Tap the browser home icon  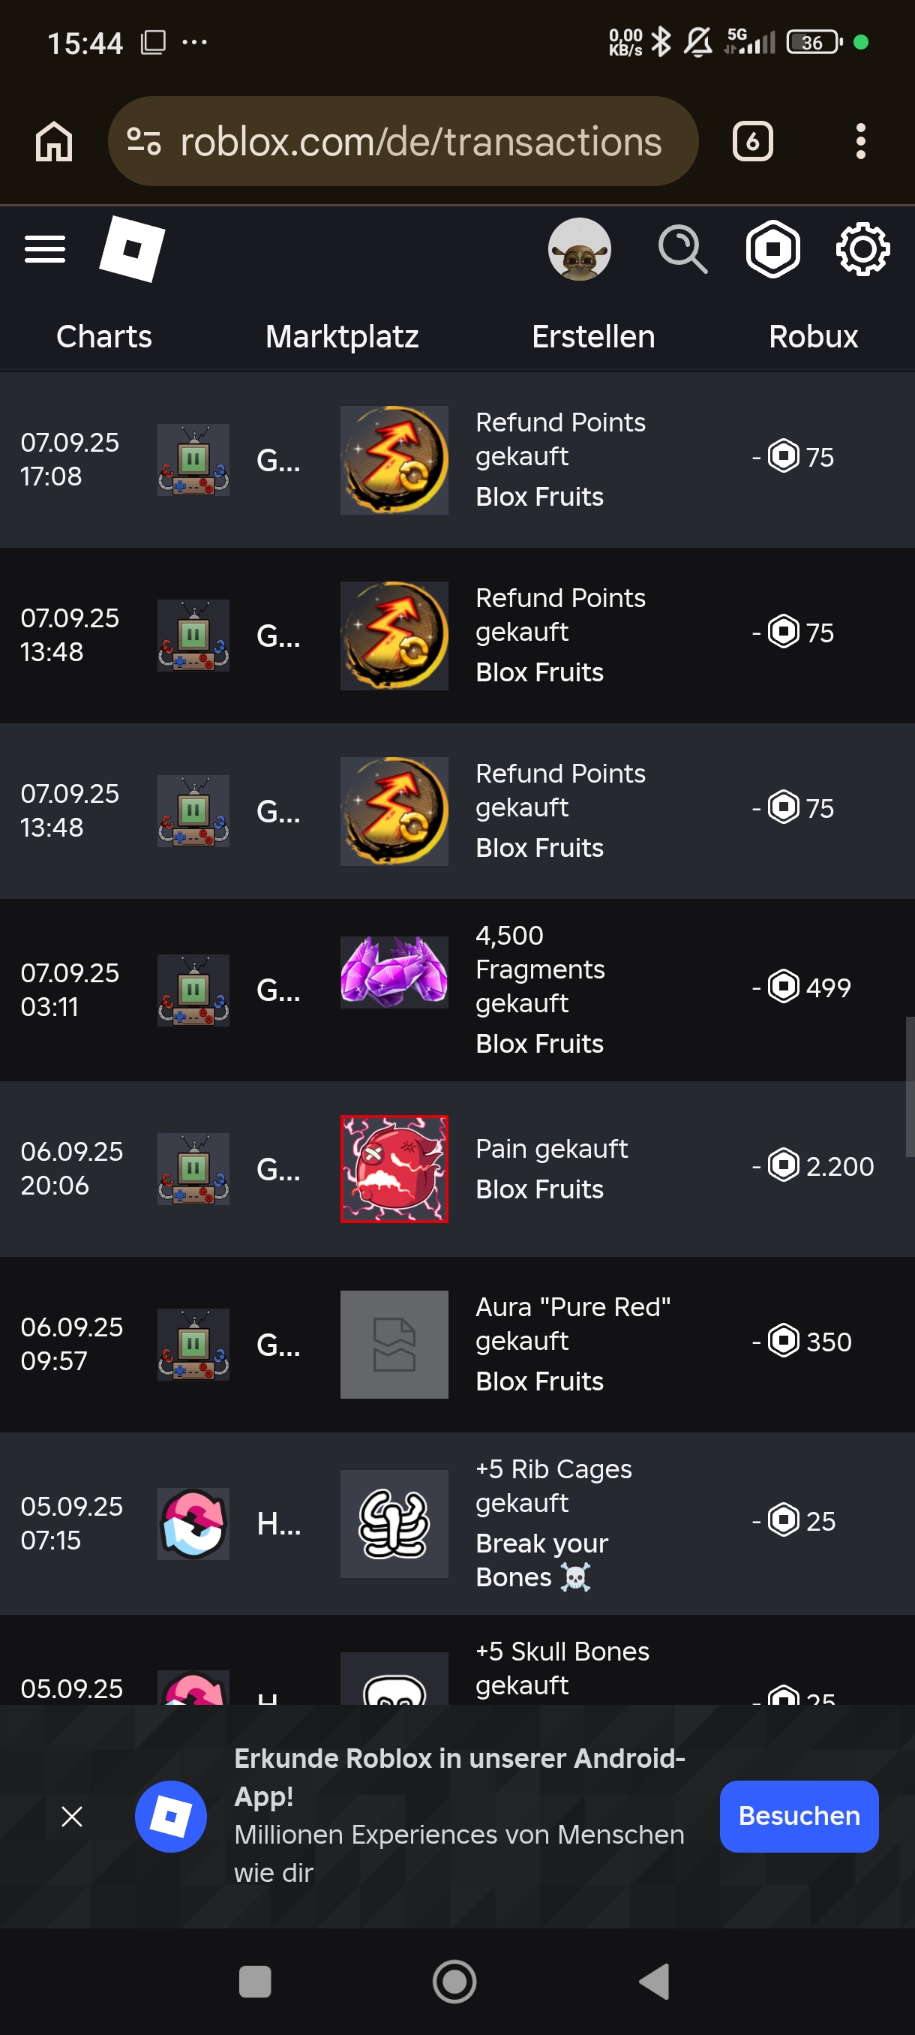pyautogui.click(x=54, y=143)
